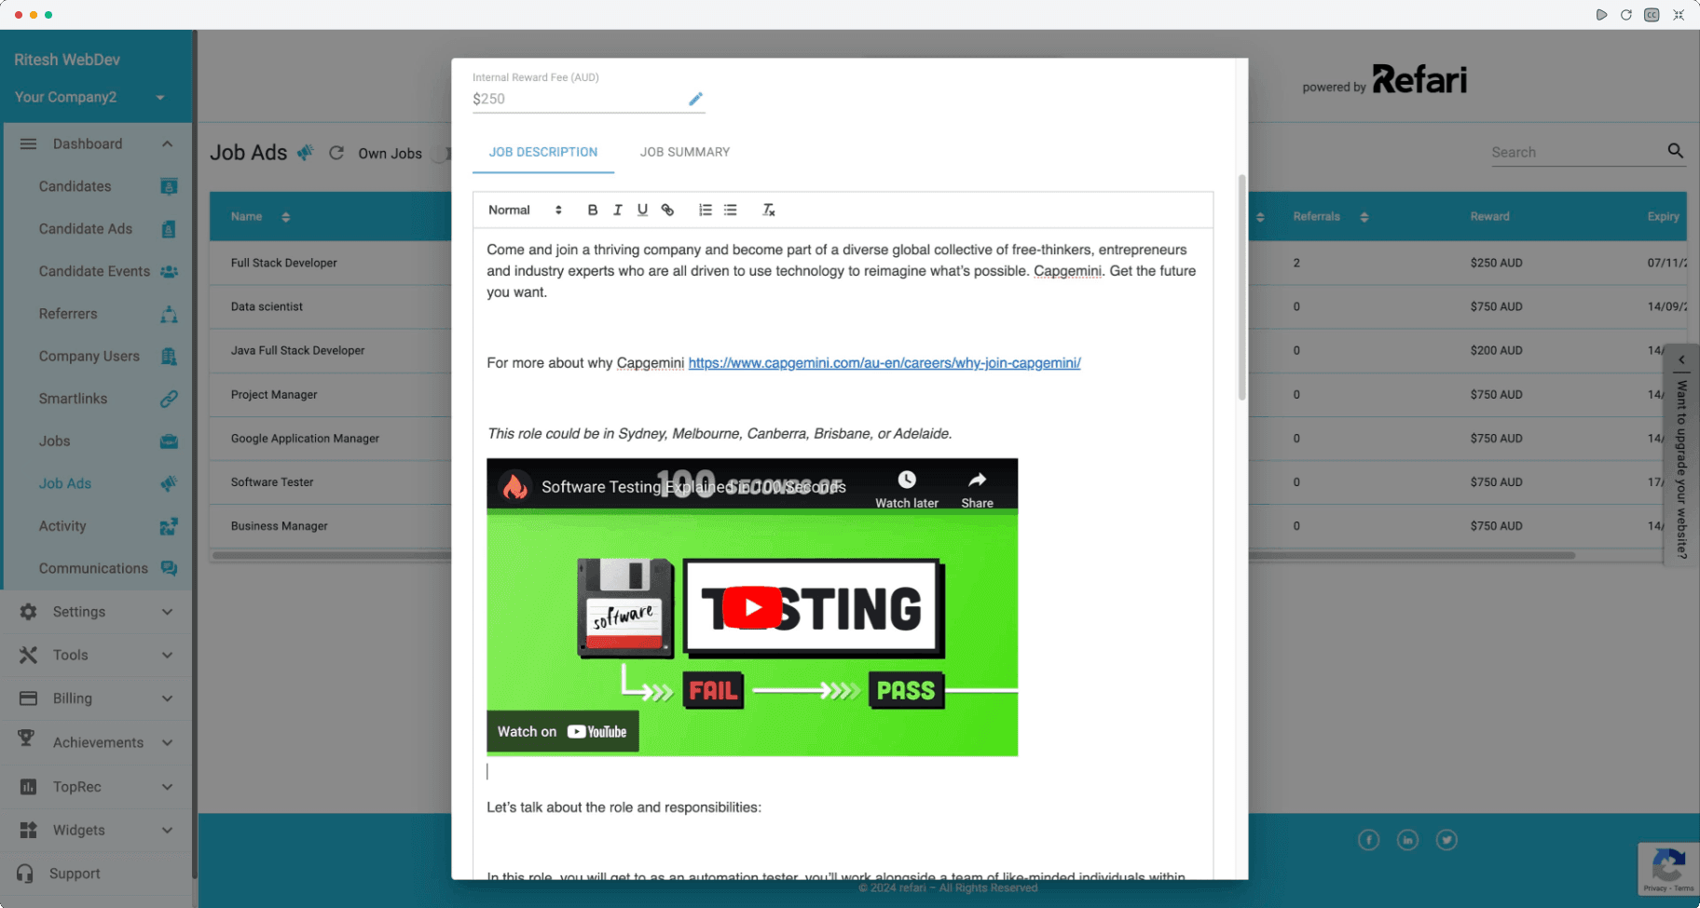The image size is (1700, 908).
Task: Click the Communications chat icon
Action: click(169, 568)
